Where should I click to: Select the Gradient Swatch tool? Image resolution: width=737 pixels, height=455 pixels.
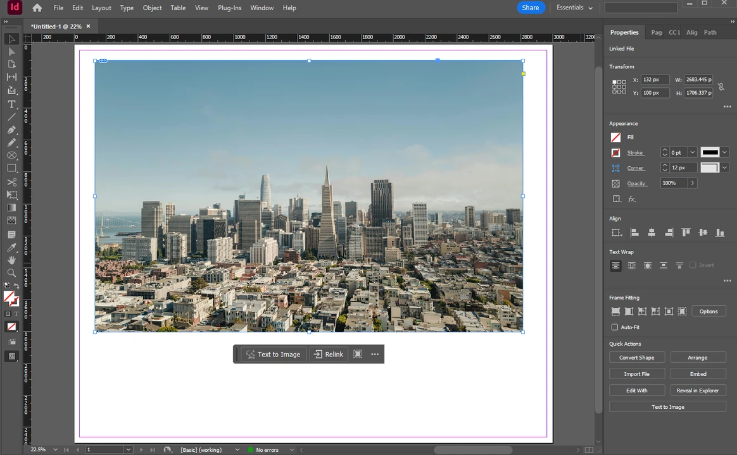click(x=12, y=208)
